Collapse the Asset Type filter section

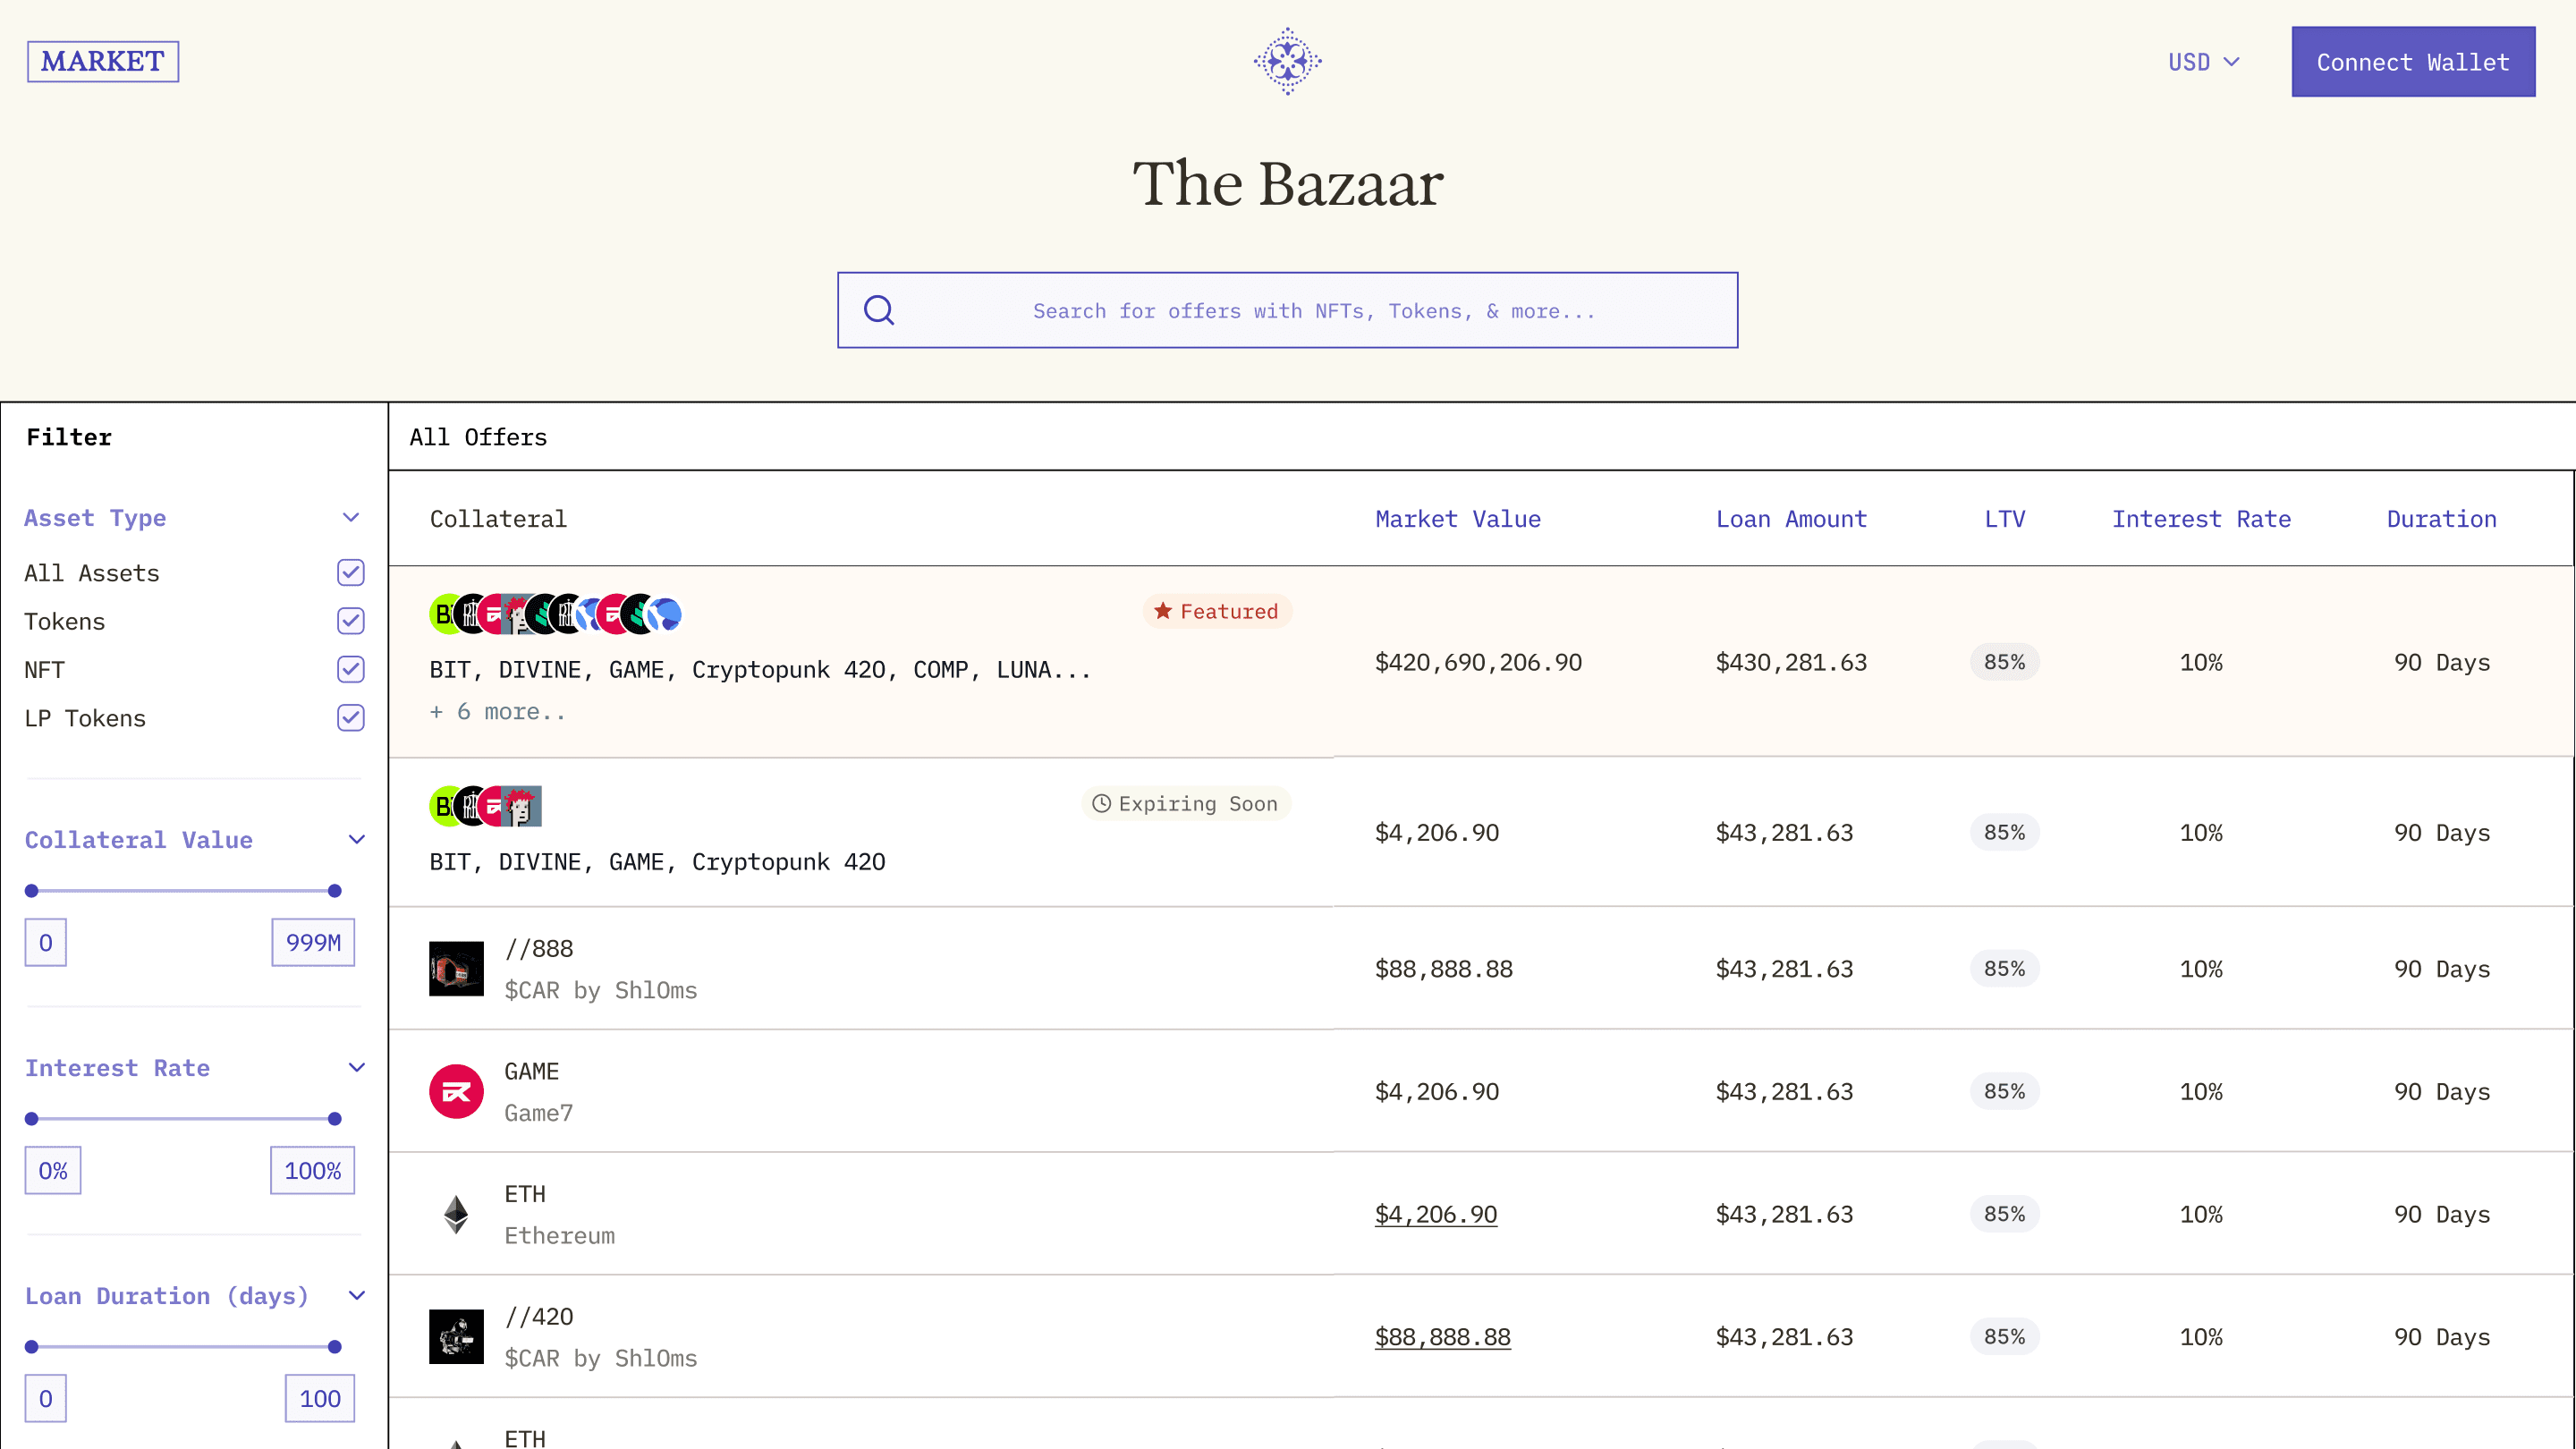(x=350, y=518)
